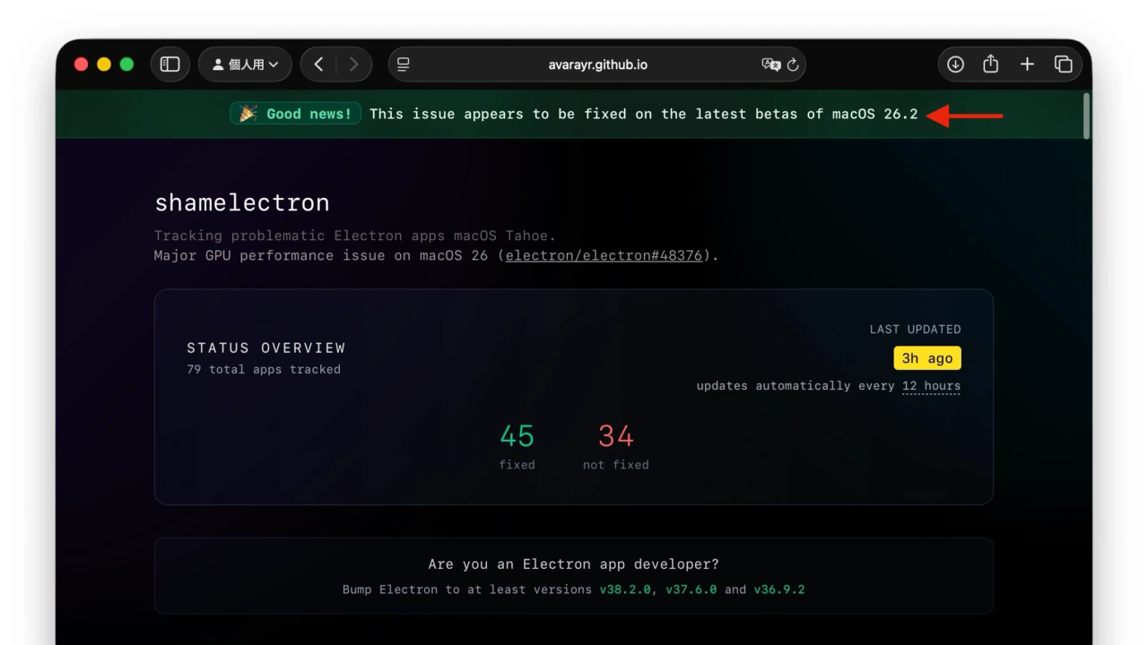Reload the current page
This screenshot has width=1148, height=645.
tap(793, 64)
